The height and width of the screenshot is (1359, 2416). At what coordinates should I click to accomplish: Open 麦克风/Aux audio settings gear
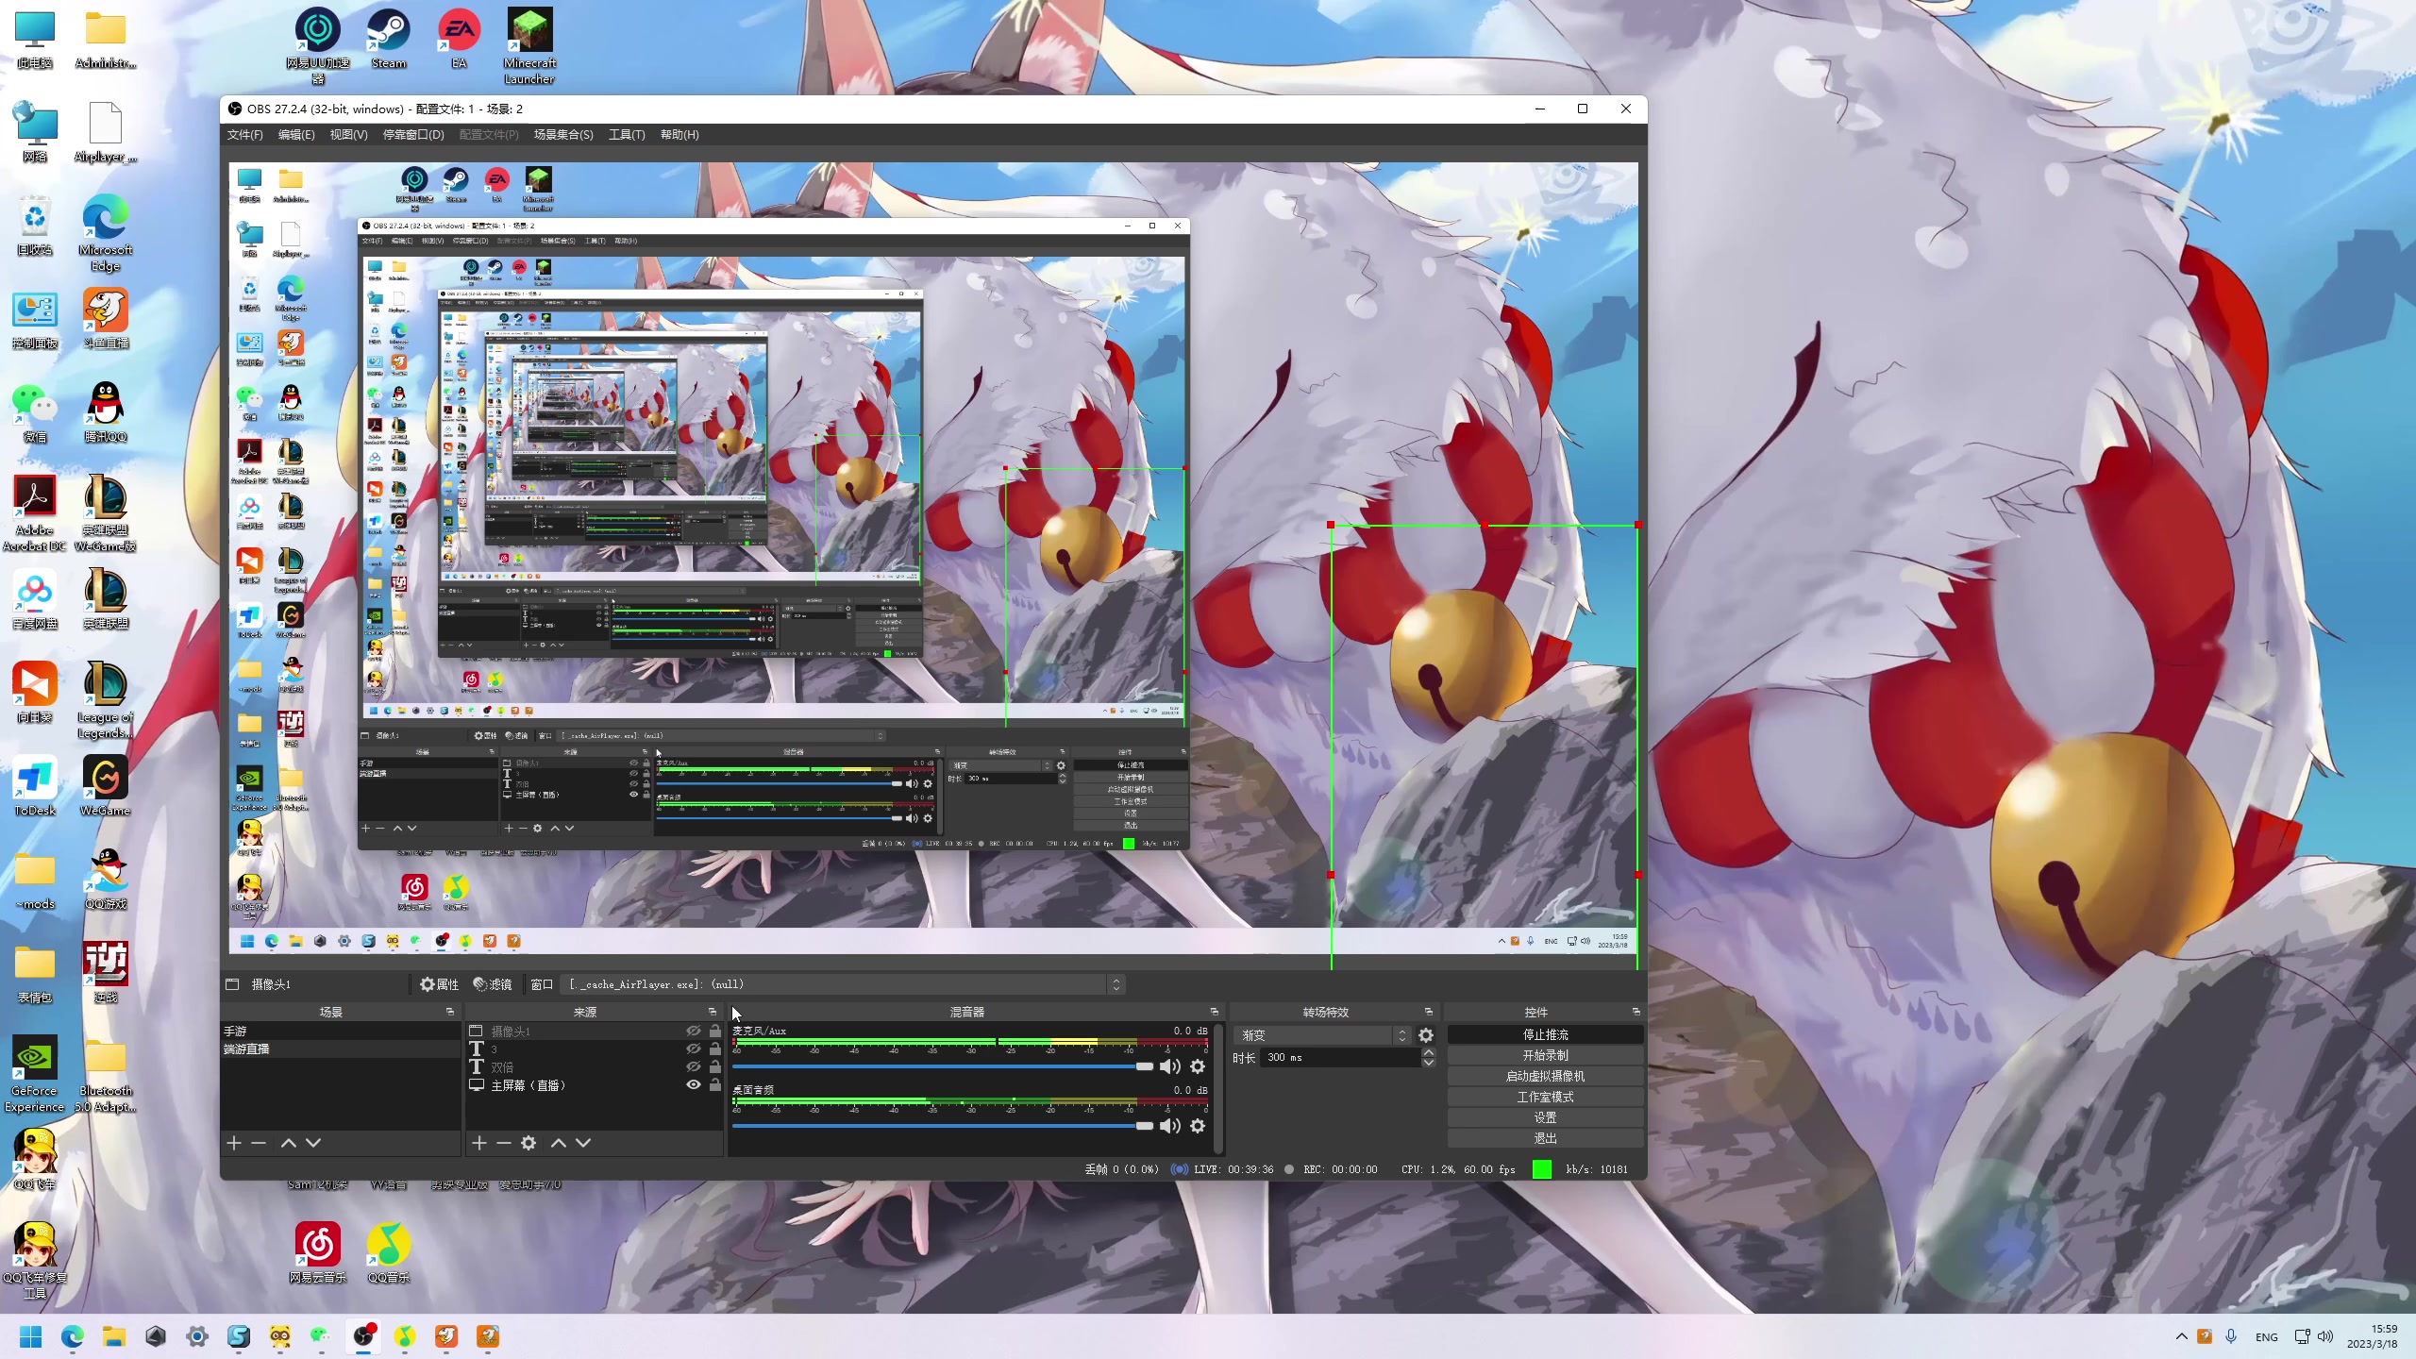point(1198,1066)
